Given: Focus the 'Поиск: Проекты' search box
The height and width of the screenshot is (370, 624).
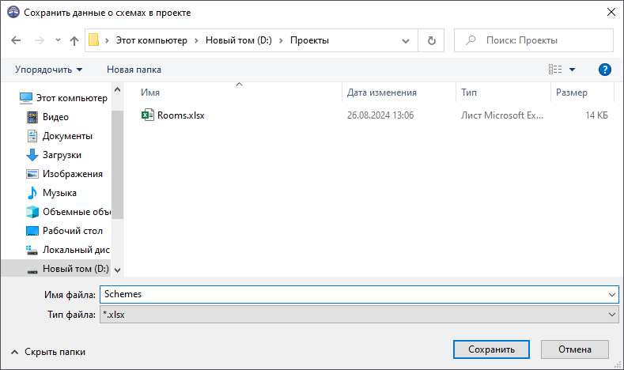Looking at the screenshot, I should [x=534, y=40].
